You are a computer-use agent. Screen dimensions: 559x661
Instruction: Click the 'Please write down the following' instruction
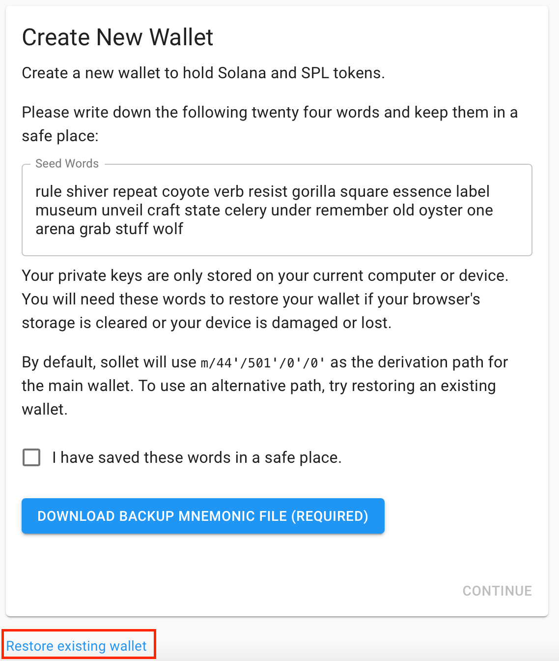270,124
